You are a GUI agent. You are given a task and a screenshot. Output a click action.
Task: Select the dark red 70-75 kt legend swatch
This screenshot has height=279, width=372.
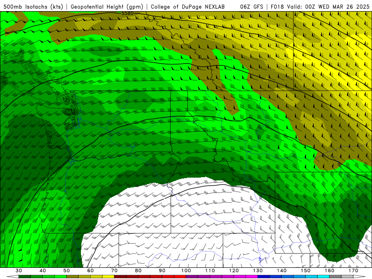coord(120,277)
